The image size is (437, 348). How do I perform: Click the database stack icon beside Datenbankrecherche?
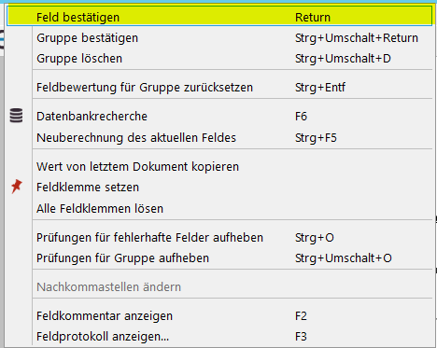click(x=16, y=116)
